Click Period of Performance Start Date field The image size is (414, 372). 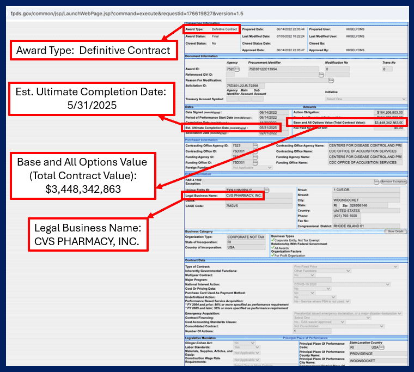273,118
